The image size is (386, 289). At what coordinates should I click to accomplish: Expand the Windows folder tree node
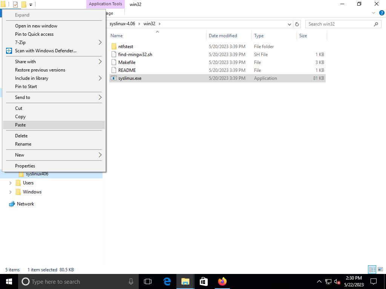[10, 192]
